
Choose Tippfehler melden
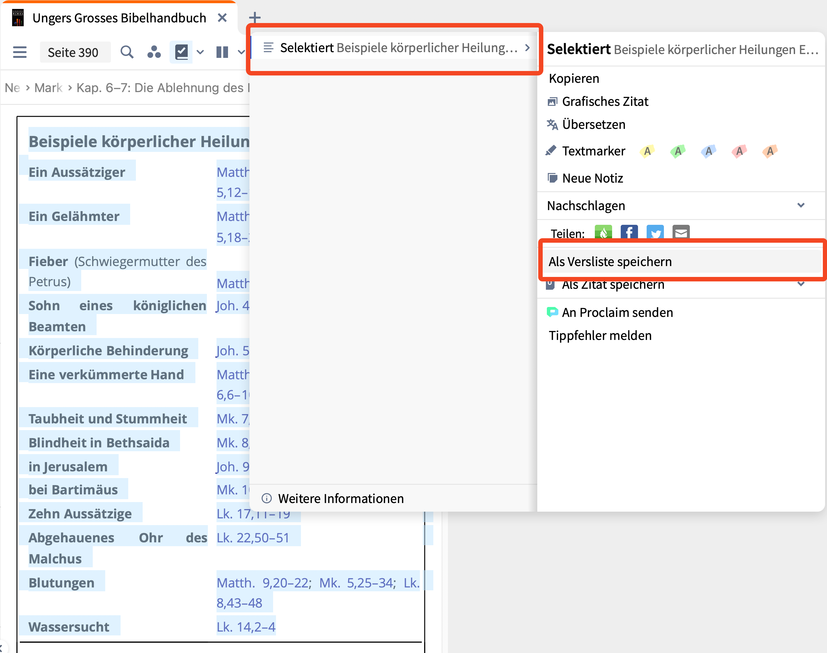click(x=600, y=335)
